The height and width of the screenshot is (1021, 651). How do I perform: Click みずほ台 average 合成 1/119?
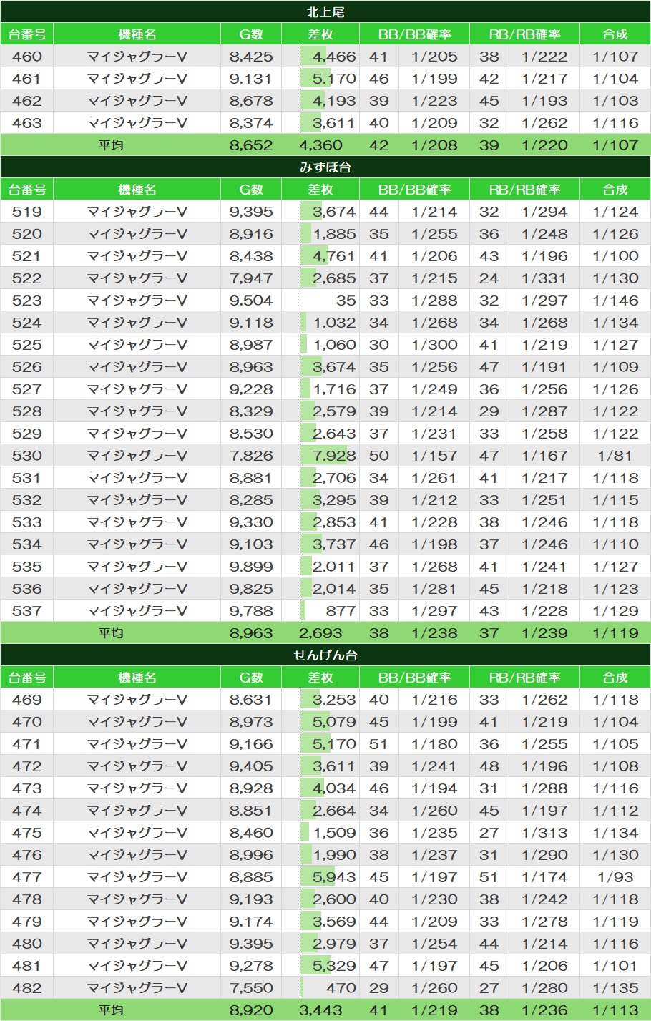(x=615, y=633)
